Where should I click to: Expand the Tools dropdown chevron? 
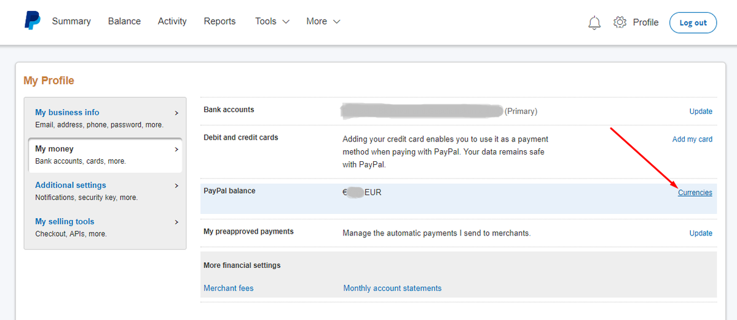point(285,21)
